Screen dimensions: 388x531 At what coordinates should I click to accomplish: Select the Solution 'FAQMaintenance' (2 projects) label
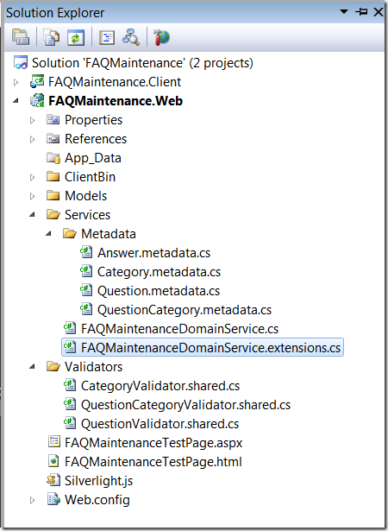pyautogui.click(x=142, y=63)
